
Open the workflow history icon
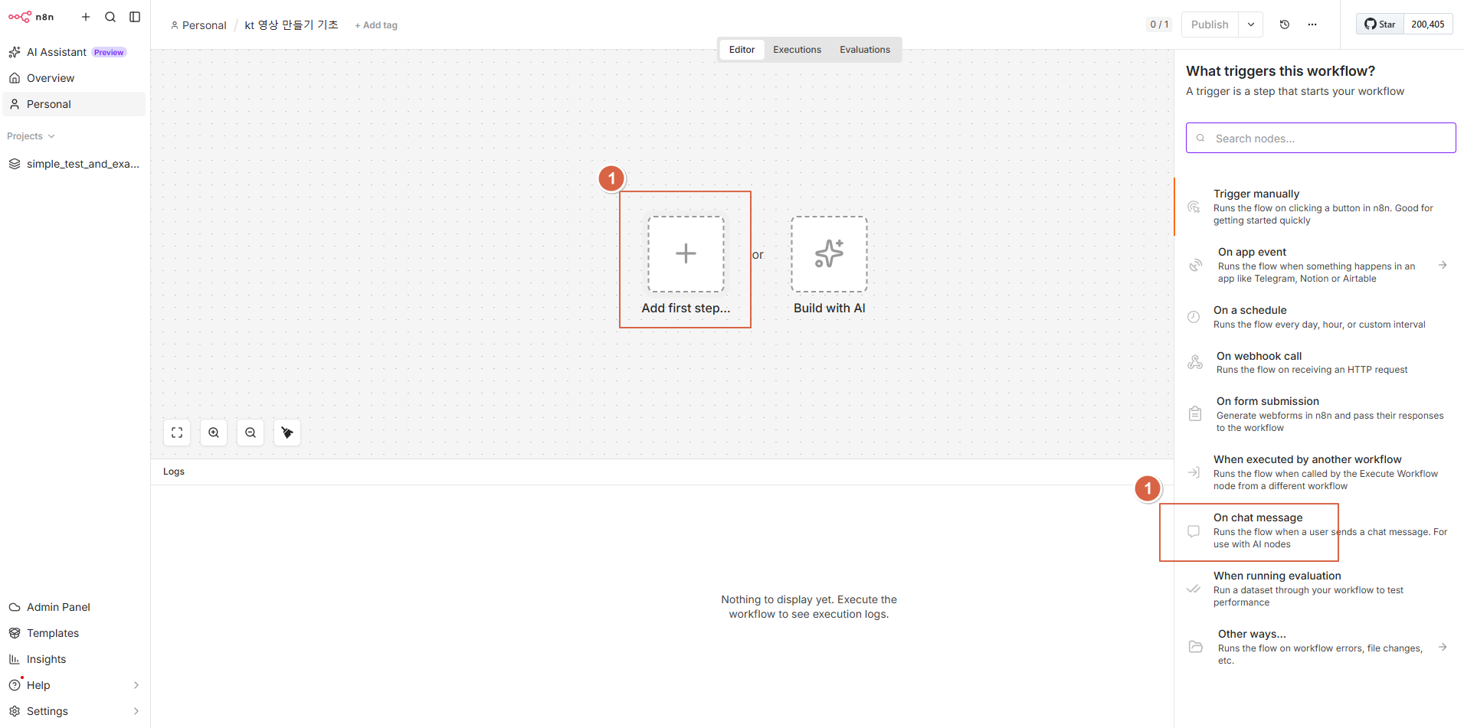pyautogui.click(x=1285, y=24)
